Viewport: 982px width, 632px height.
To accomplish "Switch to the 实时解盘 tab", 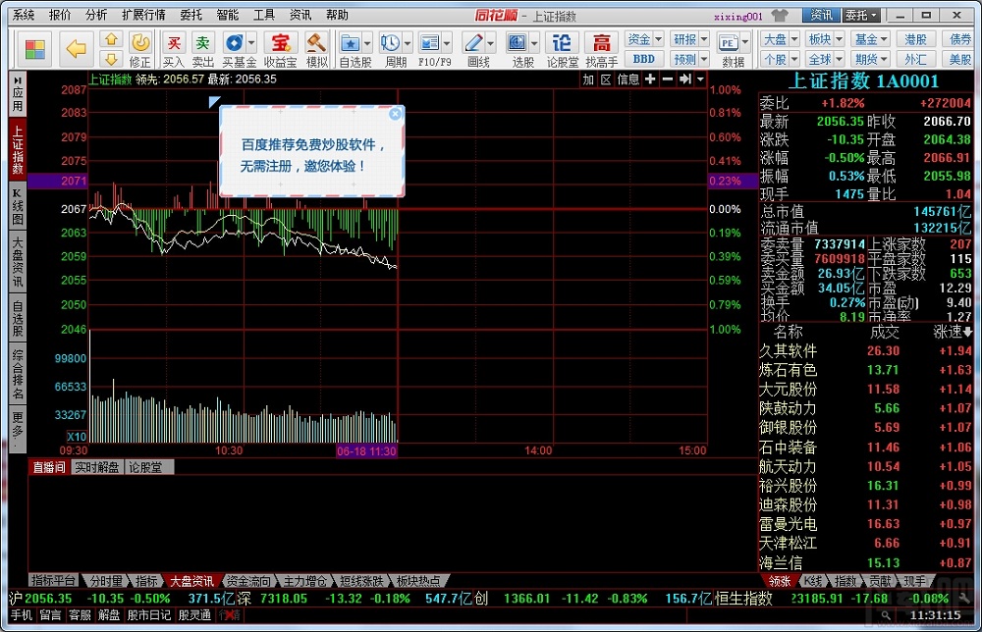I will click(x=96, y=467).
